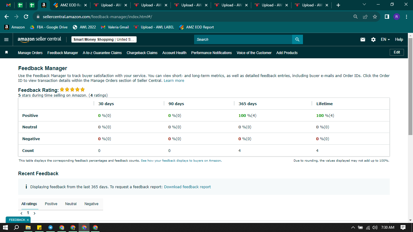Image resolution: width=413 pixels, height=232 pixels.
Task: Switch to the Positive feedback tab
Action: coord(51,204)
